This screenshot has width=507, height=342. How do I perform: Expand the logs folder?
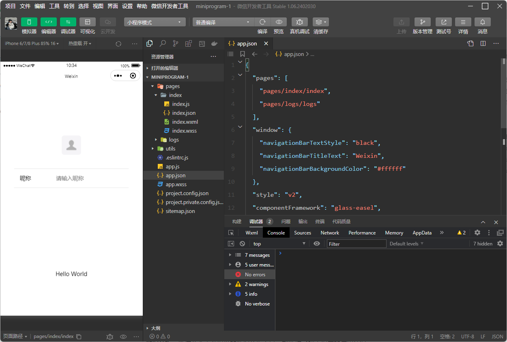click(174, 140)
